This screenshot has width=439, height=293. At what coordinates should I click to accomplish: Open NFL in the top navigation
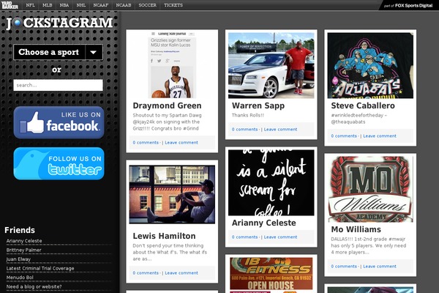tap(30, 5)
